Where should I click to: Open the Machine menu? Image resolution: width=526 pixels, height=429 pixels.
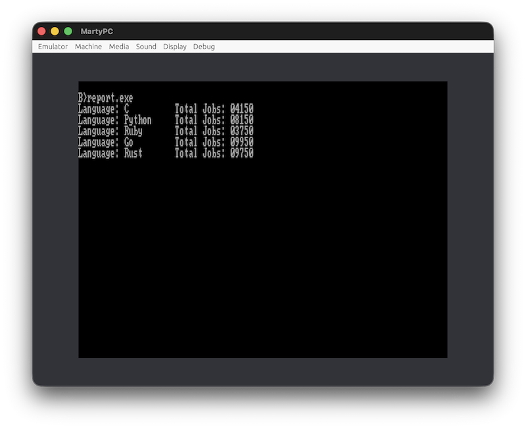click(88, 47)
